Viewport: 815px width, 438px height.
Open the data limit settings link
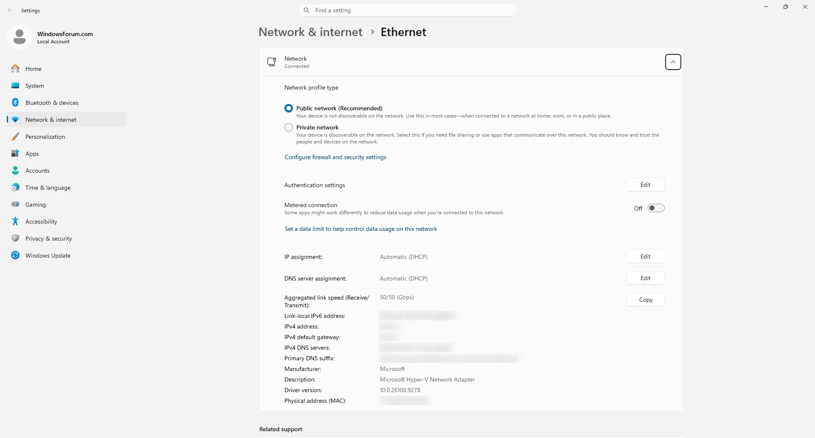[x=361, y=229]
